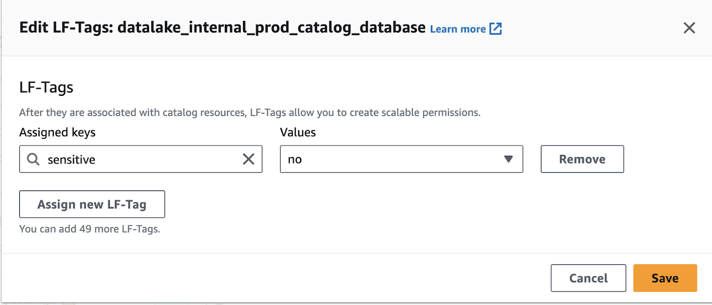Remove the sensitive LF-Tag row
This screenshot has height=305, width=712.
582,159
